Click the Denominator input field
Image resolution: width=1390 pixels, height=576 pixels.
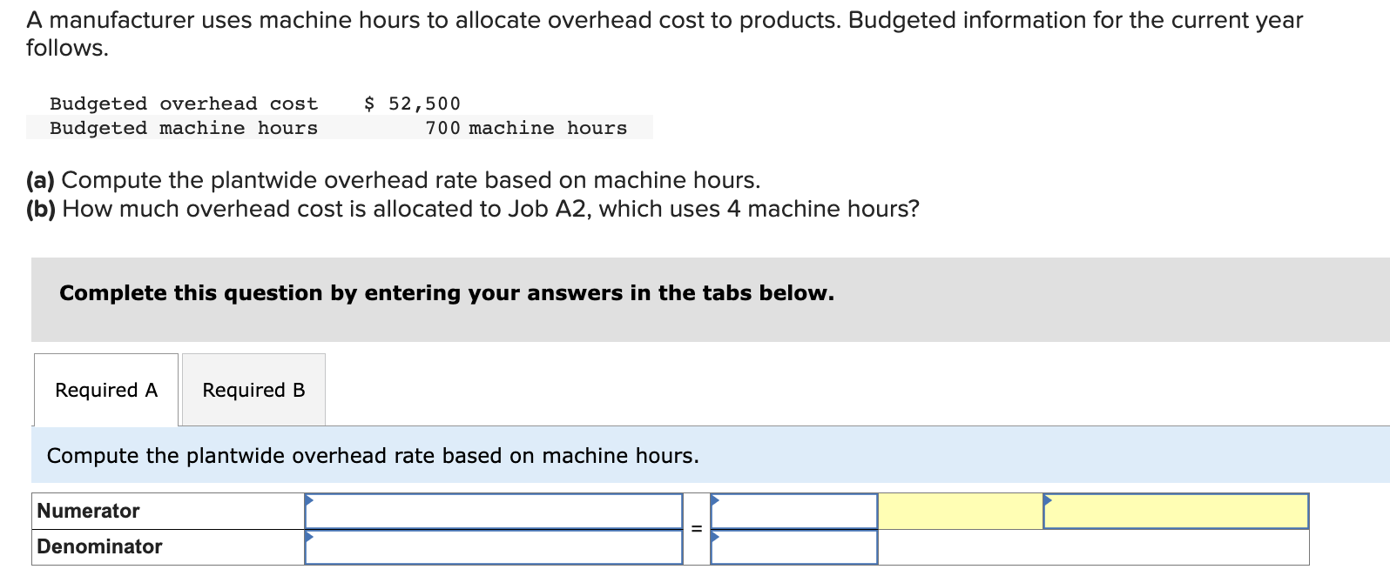492,548
